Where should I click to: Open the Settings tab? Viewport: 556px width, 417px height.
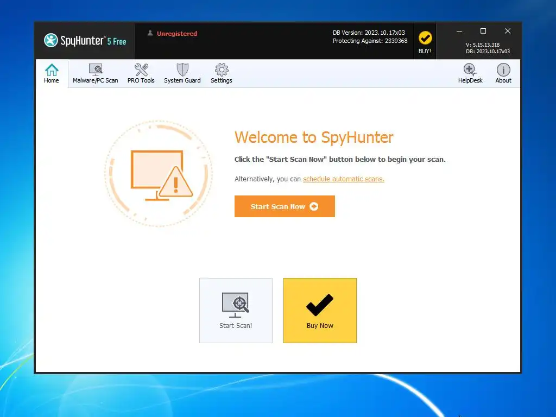click(222, 73)
